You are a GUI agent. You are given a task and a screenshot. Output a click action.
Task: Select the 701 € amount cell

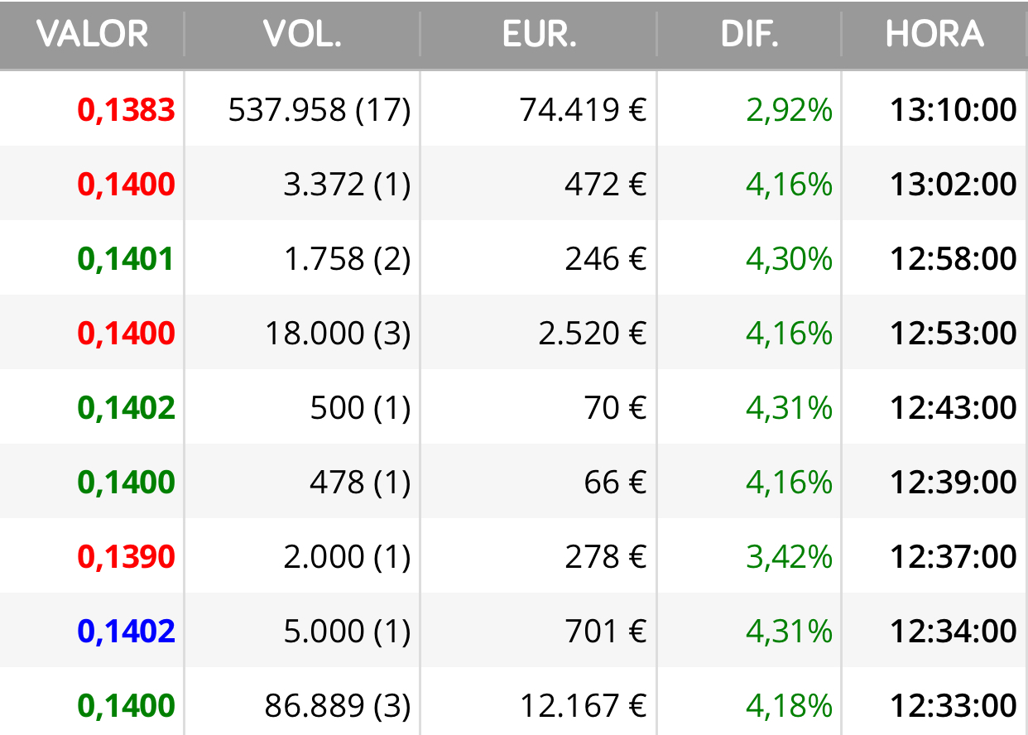(606, 631)
